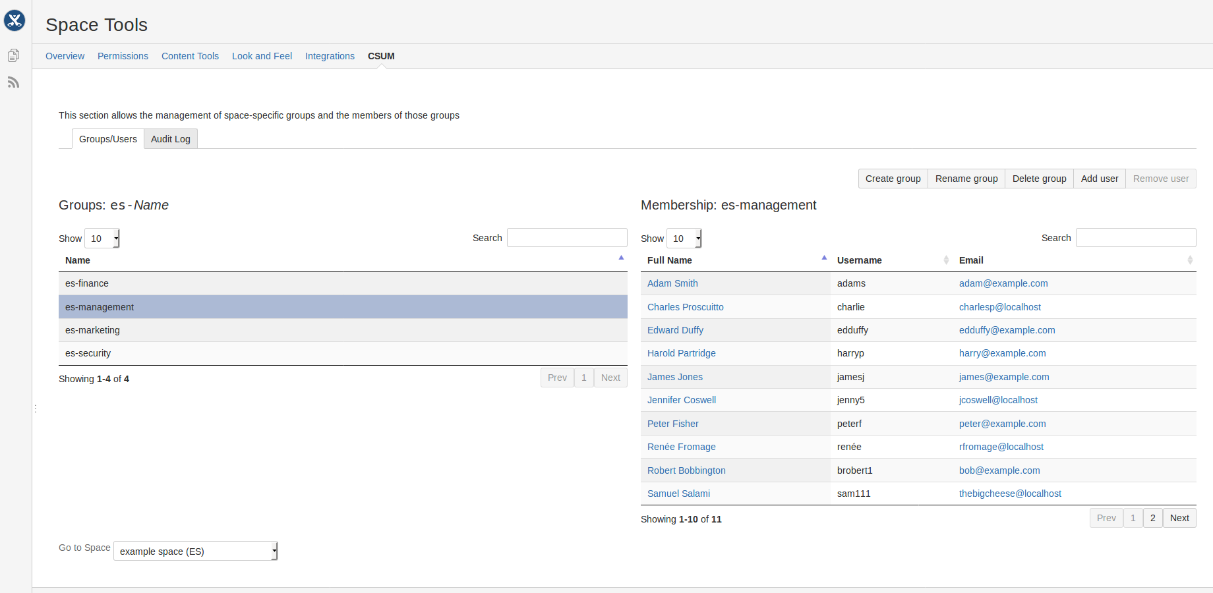Select the es-security group row
Screen dimensions: 1213x593
[x=343, y=353]
